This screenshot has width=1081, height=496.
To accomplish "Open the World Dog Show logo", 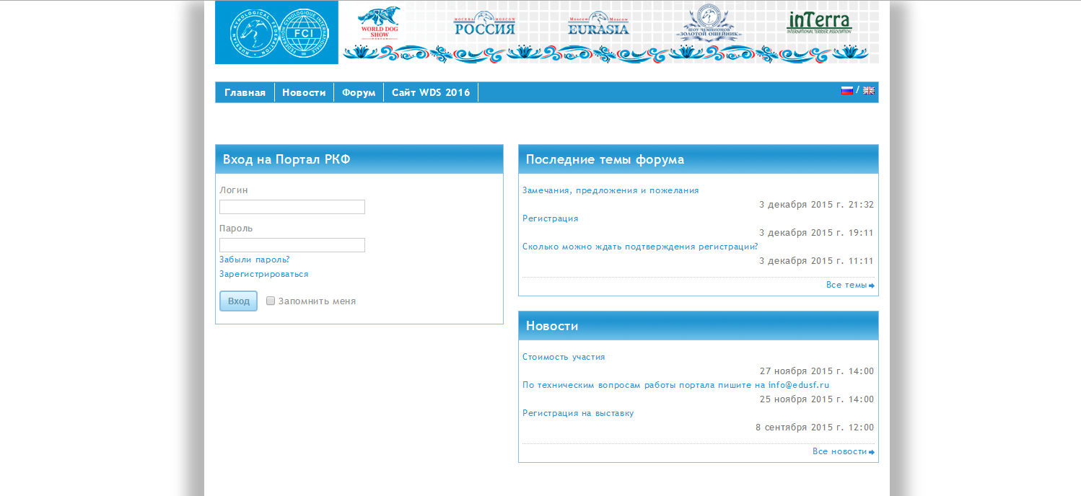I will (x=379, y=24).
